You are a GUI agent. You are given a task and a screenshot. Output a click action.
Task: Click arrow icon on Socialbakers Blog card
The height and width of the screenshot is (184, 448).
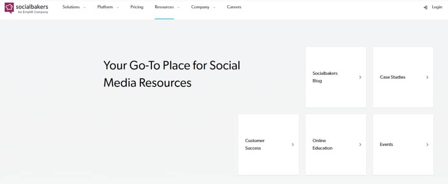pos(360,77)
